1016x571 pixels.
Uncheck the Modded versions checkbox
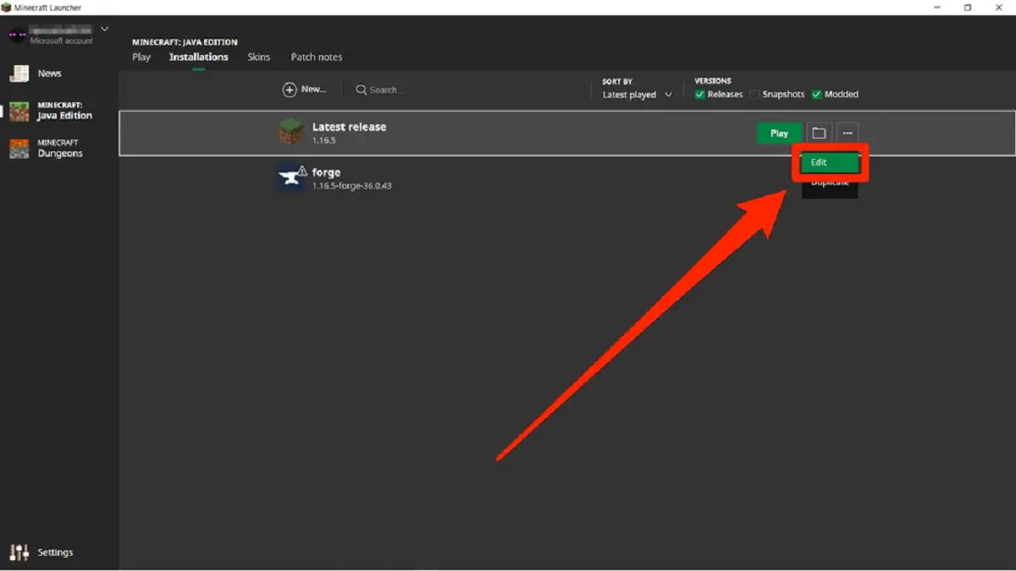coord(817,95)
